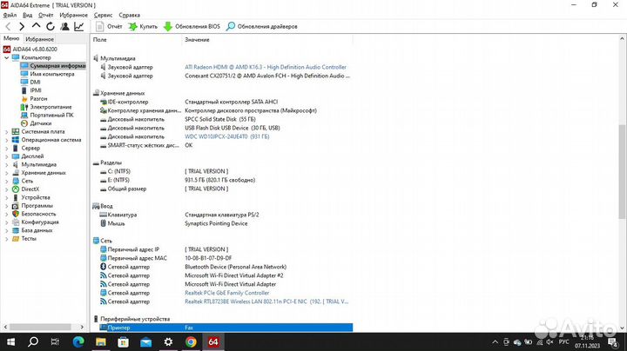Select Имя компьютера tree item

point(47,74)
